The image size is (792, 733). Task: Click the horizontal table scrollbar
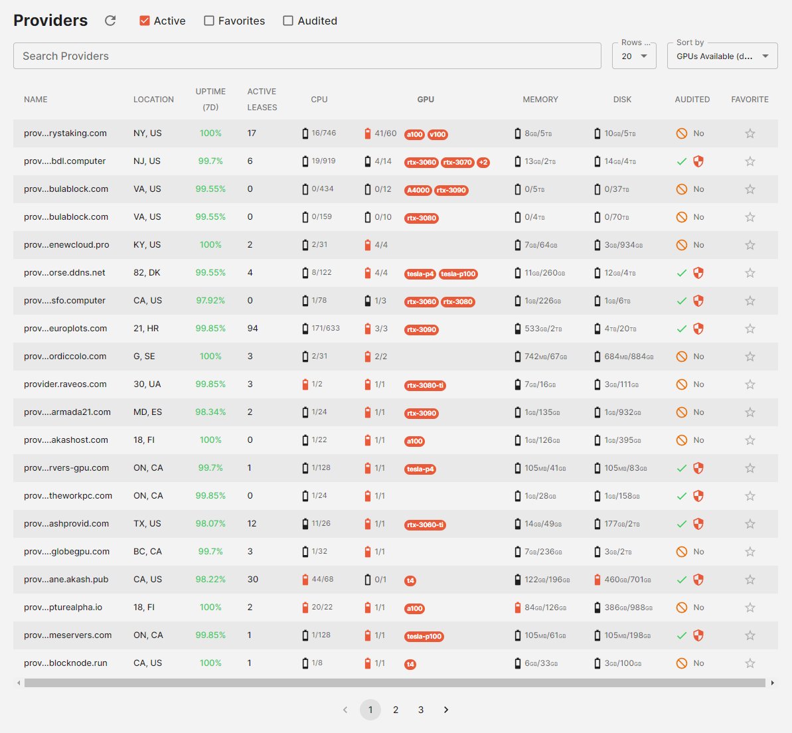[x=395, y=683]
